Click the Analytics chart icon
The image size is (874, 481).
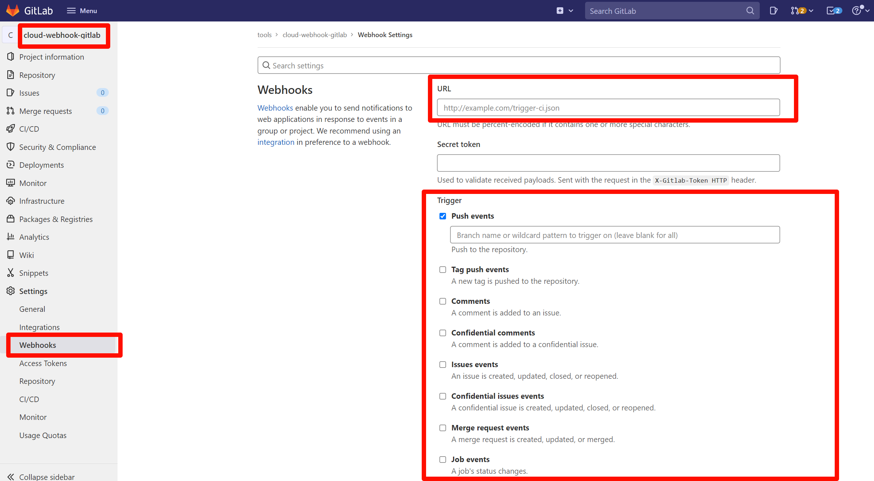[x=11, y=237]
